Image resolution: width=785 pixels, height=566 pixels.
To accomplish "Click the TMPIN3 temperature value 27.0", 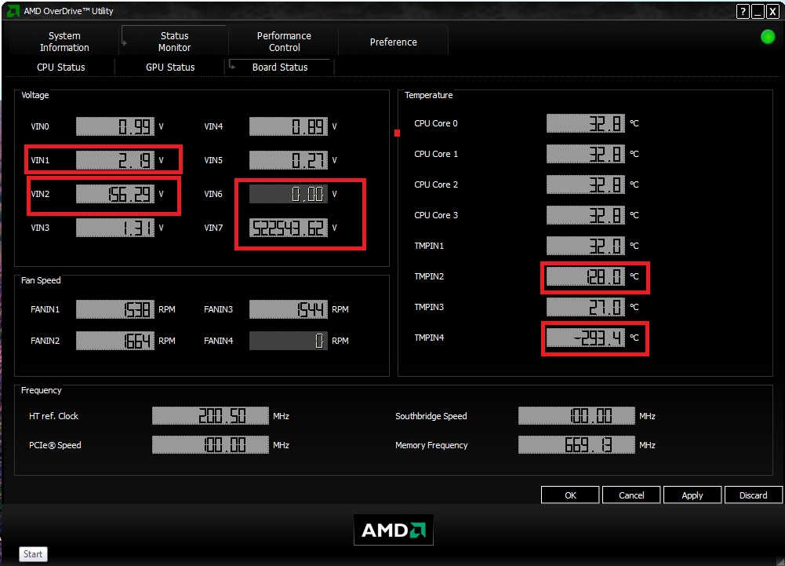I will (586, 307).
